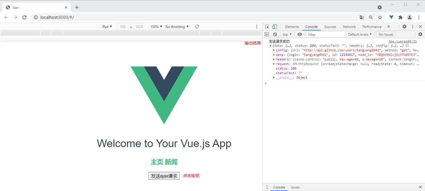Reload the localhost page
The image size is (425, 191).
point(24,17)
